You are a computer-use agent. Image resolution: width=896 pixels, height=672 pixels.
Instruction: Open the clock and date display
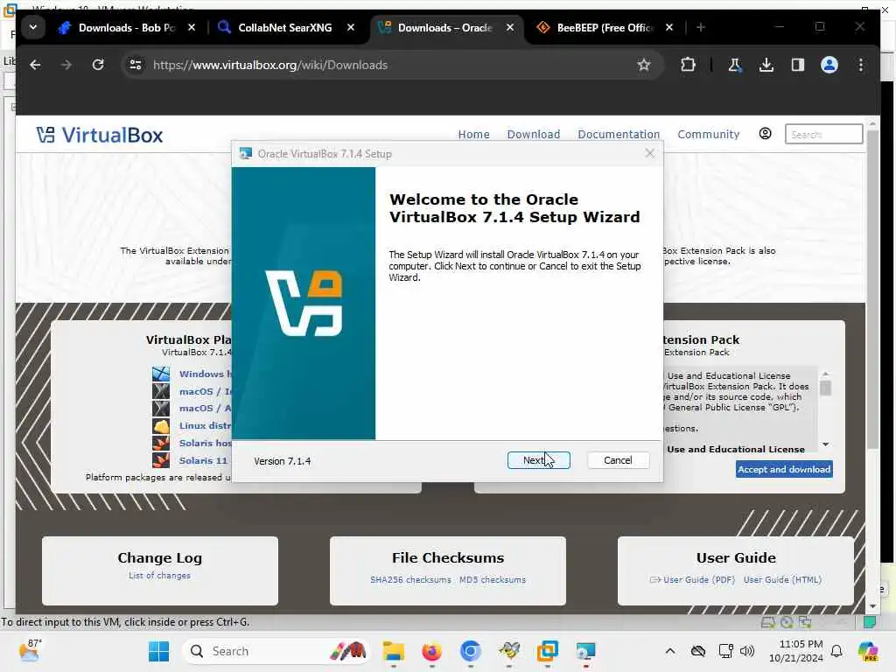coord(796,651)
